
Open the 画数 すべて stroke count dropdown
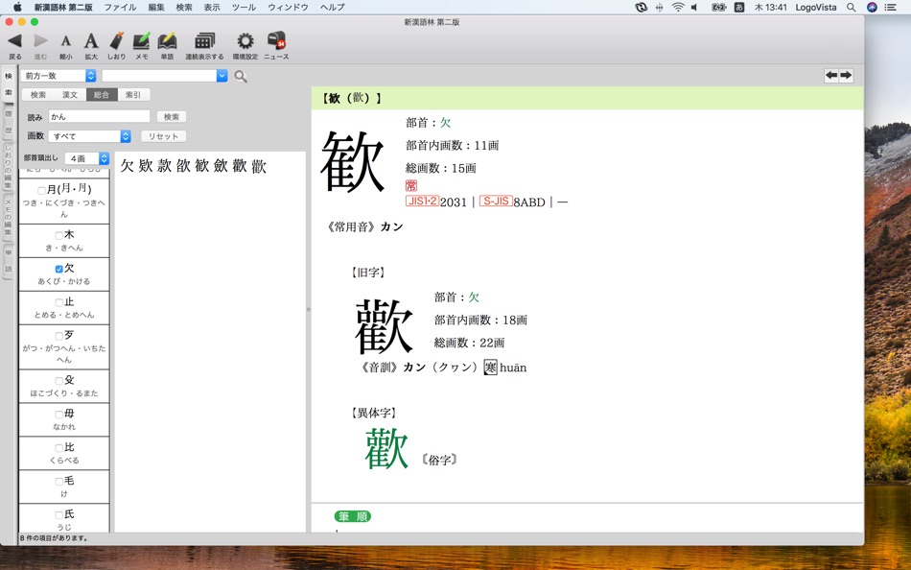click(x=89, y=136)
